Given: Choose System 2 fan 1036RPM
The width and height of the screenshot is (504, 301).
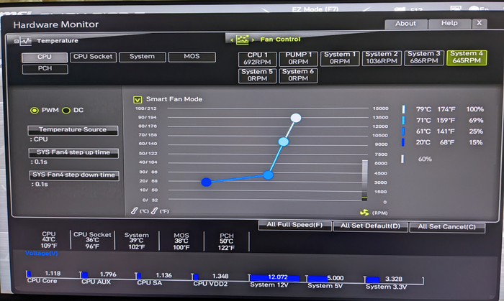Looking at the screenshot, I should [382, 57].
